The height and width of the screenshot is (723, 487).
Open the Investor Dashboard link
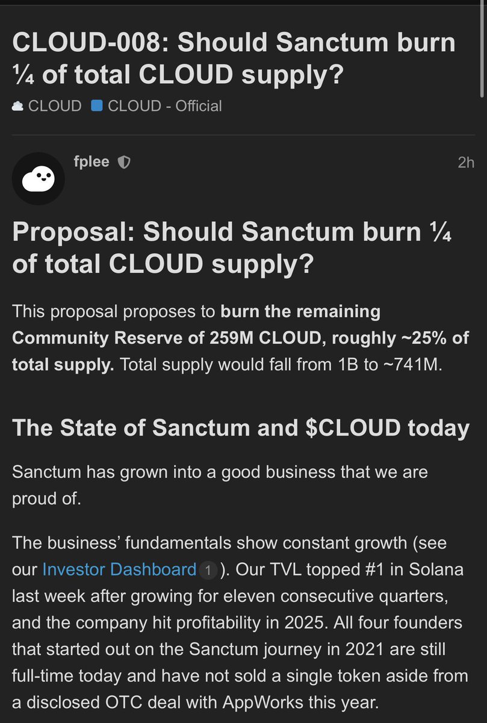coord(119,569)
